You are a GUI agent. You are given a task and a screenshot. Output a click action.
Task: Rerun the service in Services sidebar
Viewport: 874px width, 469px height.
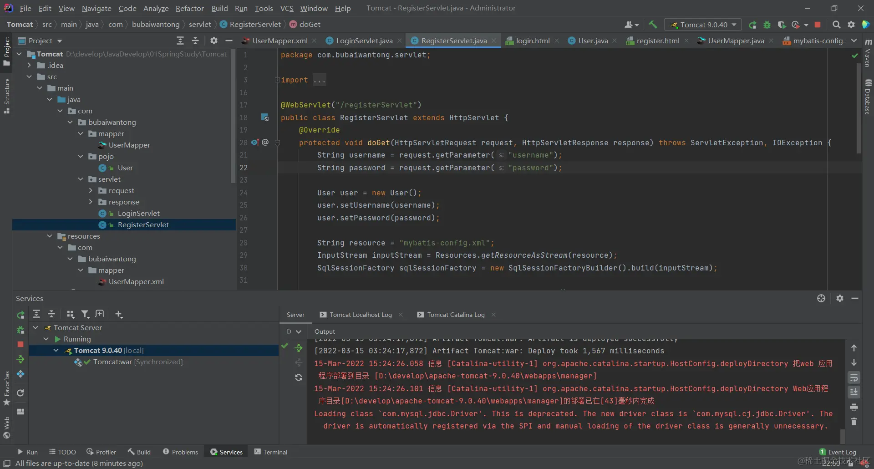pos(20,315)
